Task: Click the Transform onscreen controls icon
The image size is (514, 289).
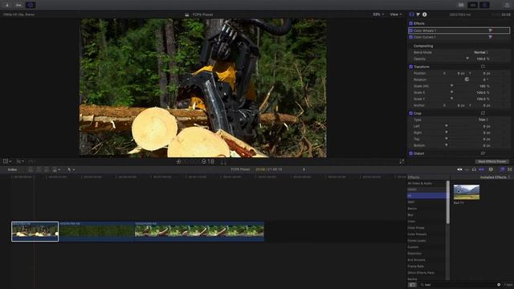Action: [x=483, y=67]
